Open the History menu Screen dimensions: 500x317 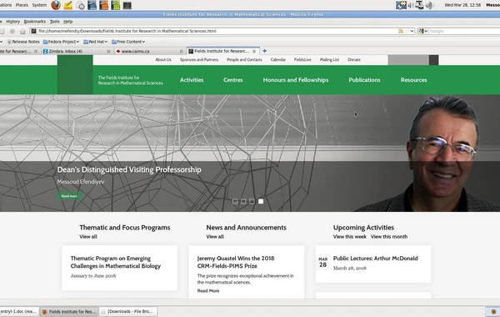(12, 22)
